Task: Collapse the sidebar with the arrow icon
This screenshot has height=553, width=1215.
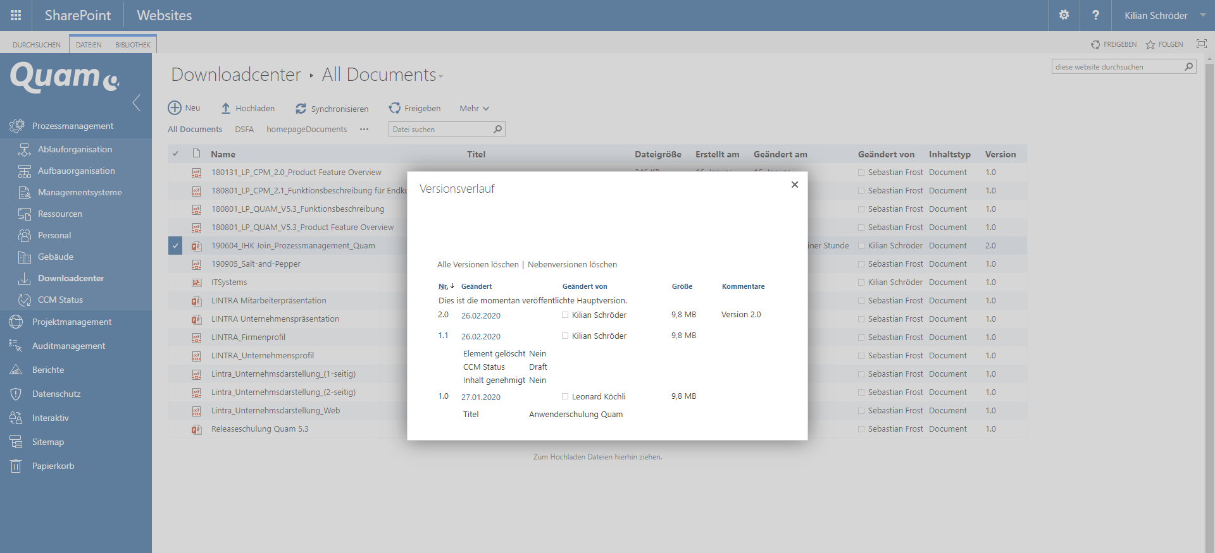Action: (137, 102)
